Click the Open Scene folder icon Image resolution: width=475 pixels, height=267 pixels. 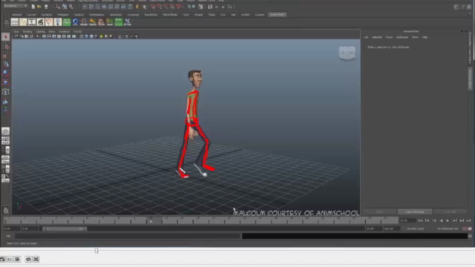click(x=39, y=7)
